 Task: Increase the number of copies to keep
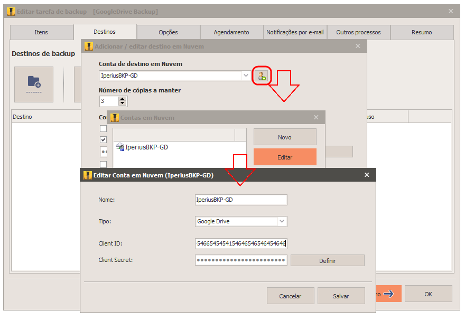pos(122,99)
